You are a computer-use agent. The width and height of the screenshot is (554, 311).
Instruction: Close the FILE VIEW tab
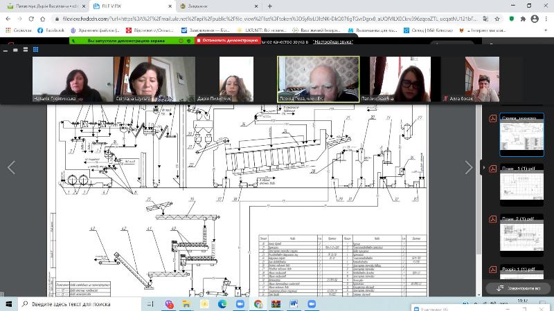pyautogui.click(x=170, y=6)
